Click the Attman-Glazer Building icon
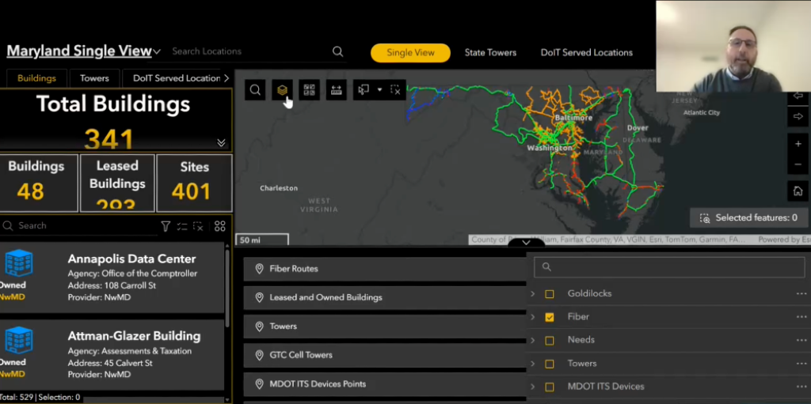 19,341
